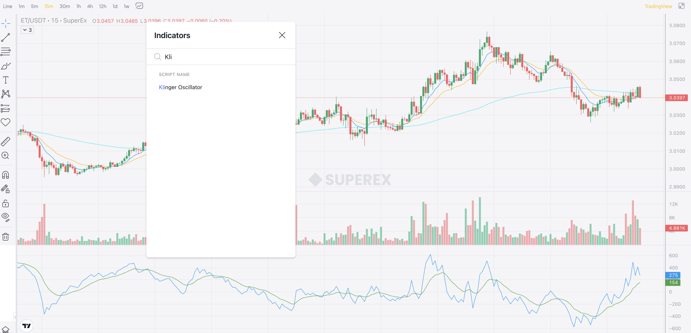Open the TradingView link
This screenshot has height=333, width=691.
click(658, 6)
